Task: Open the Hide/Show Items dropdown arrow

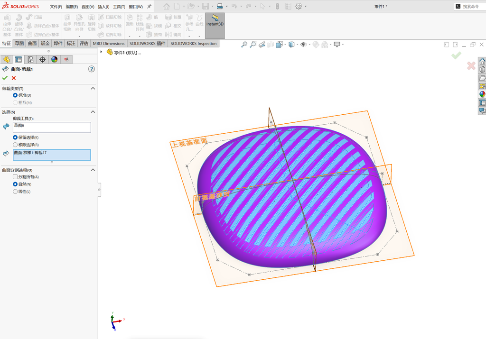Action: [x=309, y=45]
